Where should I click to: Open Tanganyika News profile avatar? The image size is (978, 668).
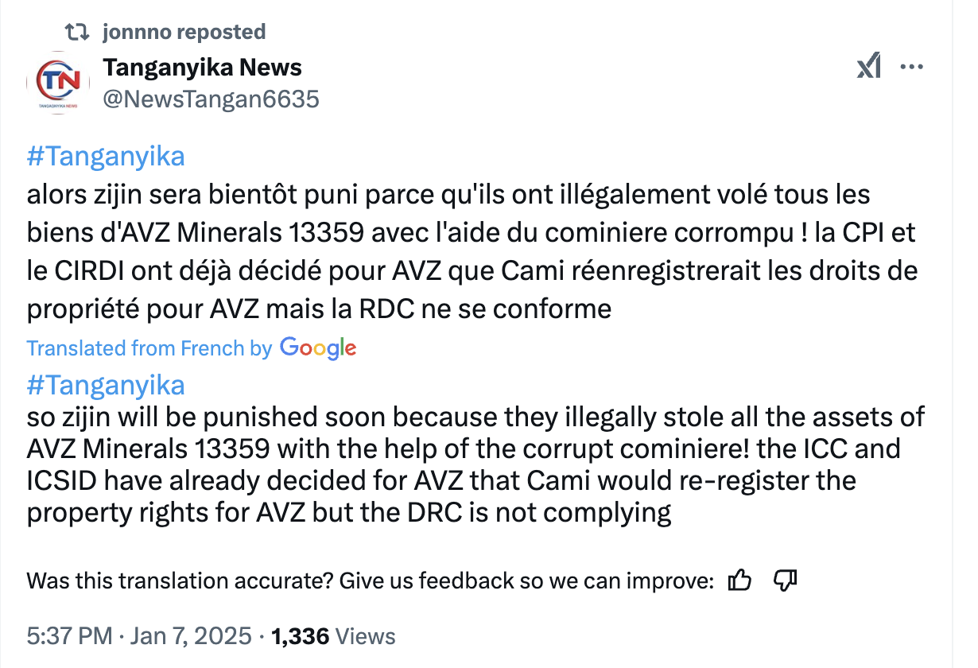(59, 83)
